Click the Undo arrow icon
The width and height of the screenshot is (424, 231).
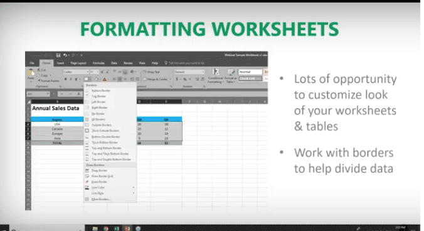[x=65, y=55]
